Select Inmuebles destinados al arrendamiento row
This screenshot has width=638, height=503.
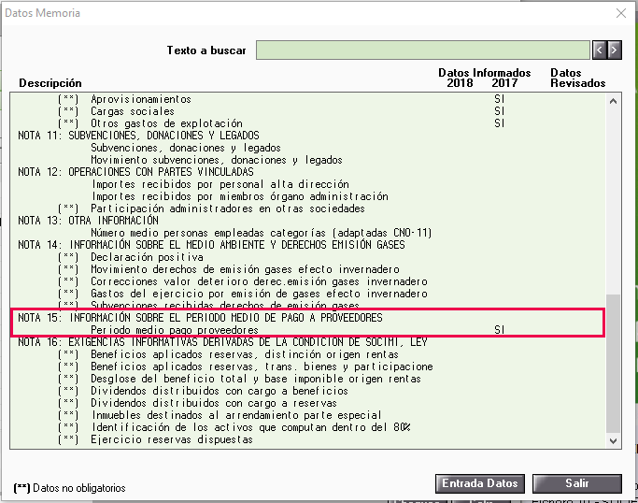pos(308,415)
